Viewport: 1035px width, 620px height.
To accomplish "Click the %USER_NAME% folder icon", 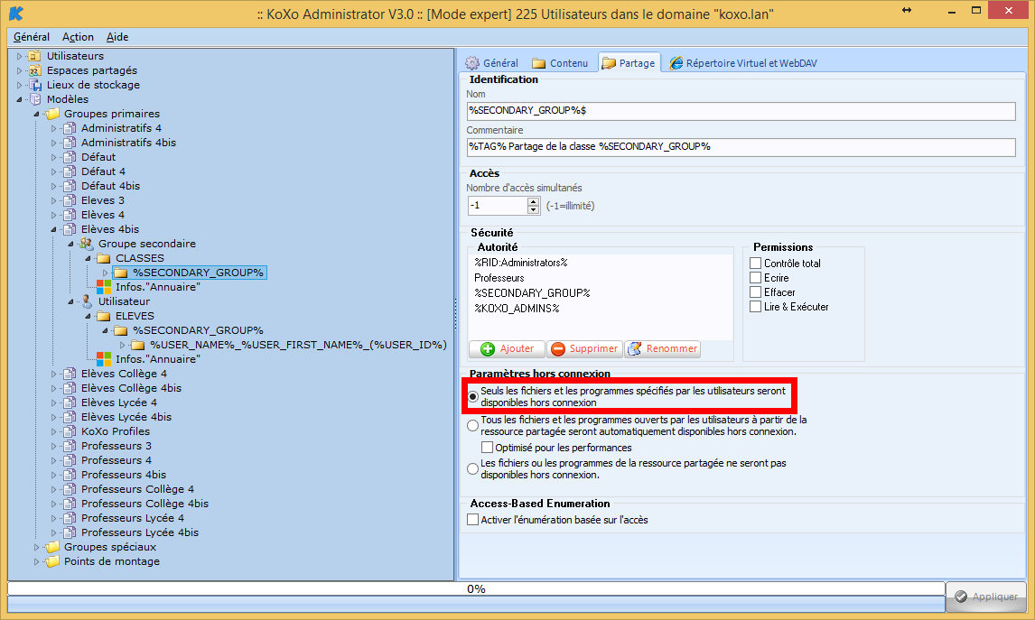I will point(138,345).
